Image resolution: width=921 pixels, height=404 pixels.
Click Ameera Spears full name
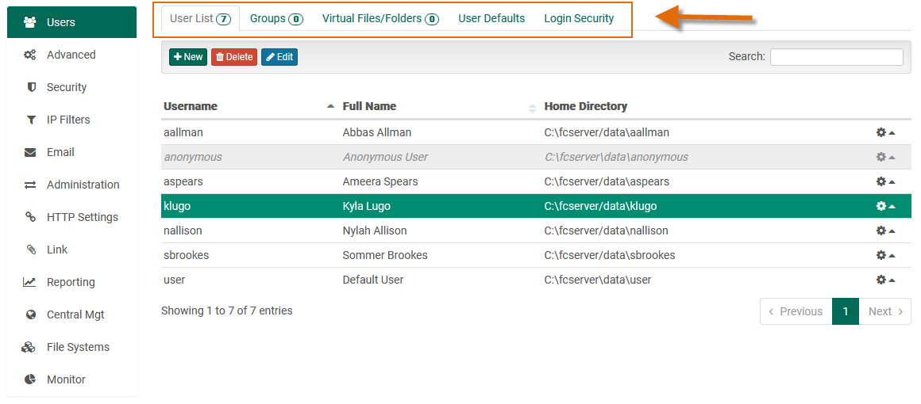coord(380,181)
